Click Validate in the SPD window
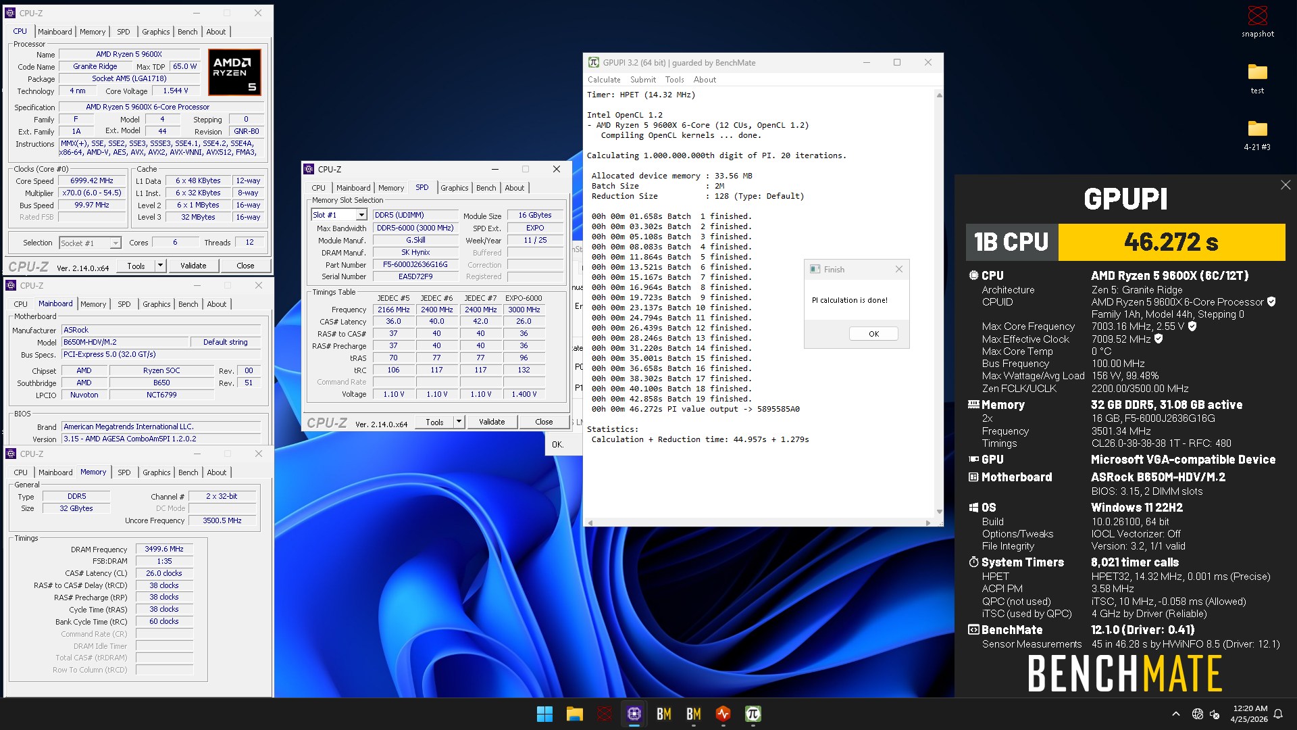The image size is (1297, 730). point(492,422)
